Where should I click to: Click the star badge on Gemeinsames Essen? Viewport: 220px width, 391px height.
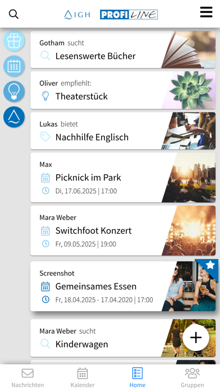pyautogui.click(x=210, y=265)
